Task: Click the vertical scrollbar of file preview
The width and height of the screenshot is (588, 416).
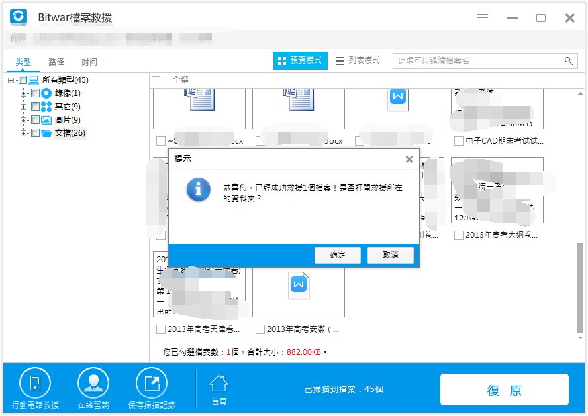Action: [580, 287]
